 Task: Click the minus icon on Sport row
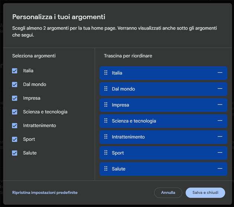[220, 153]
